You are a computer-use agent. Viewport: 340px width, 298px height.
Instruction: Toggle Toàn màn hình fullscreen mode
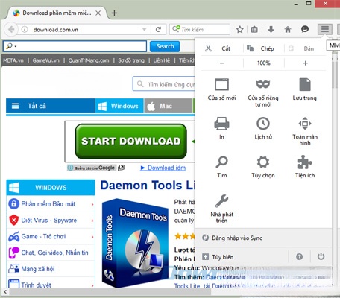pos(305,131)
